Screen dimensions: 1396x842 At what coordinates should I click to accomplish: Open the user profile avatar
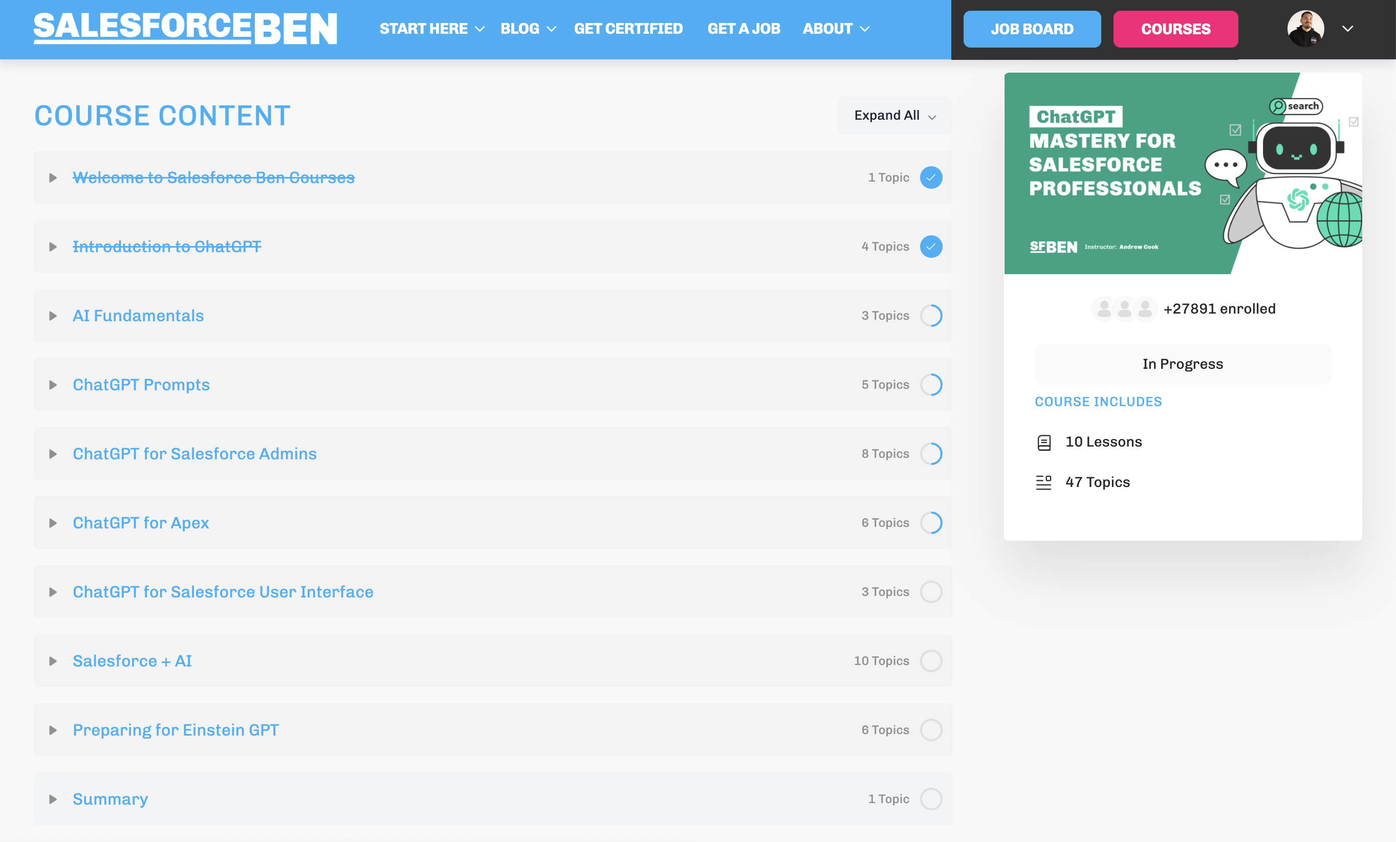[x=1305, y=28]
